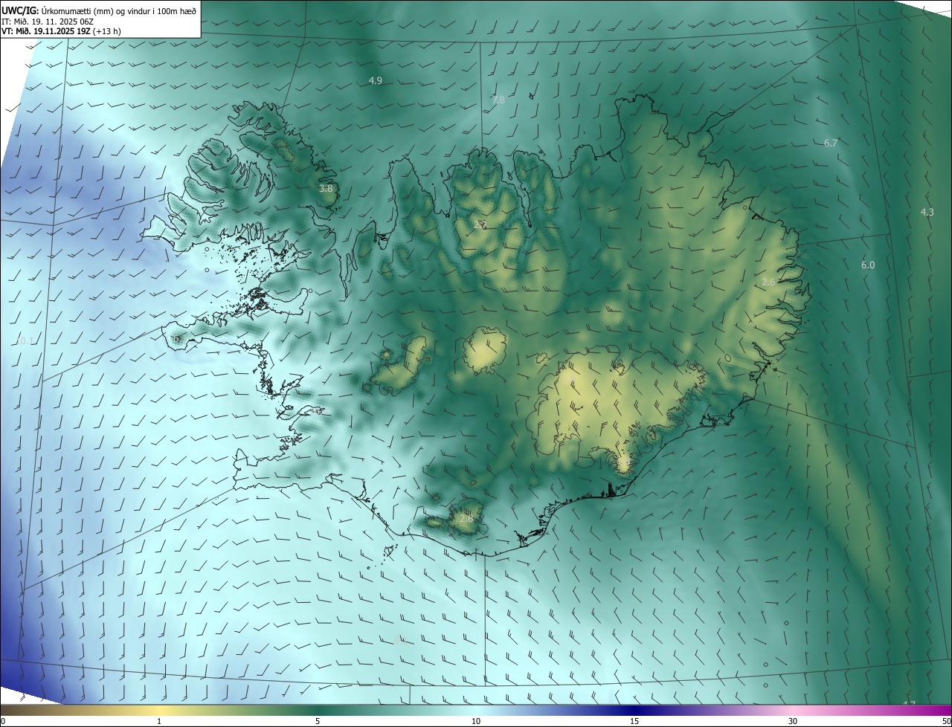
Task: Click the color scale at the 0 tick
Action: pyautogui.click(x=2, y=721)
